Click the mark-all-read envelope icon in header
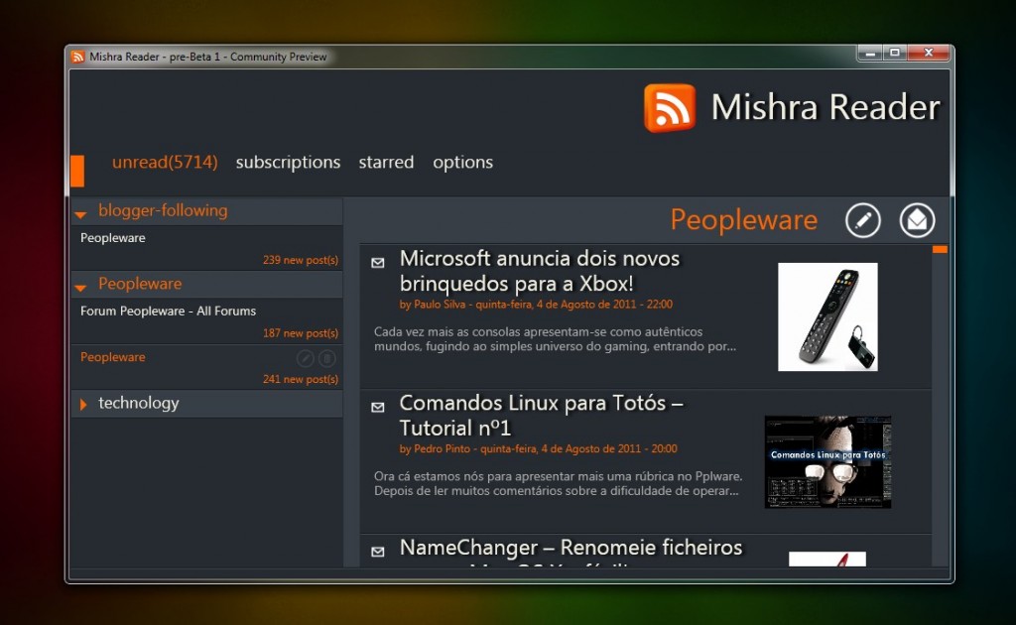The width and height of the screenshot is (1016, 625). (x=917, y=220)
